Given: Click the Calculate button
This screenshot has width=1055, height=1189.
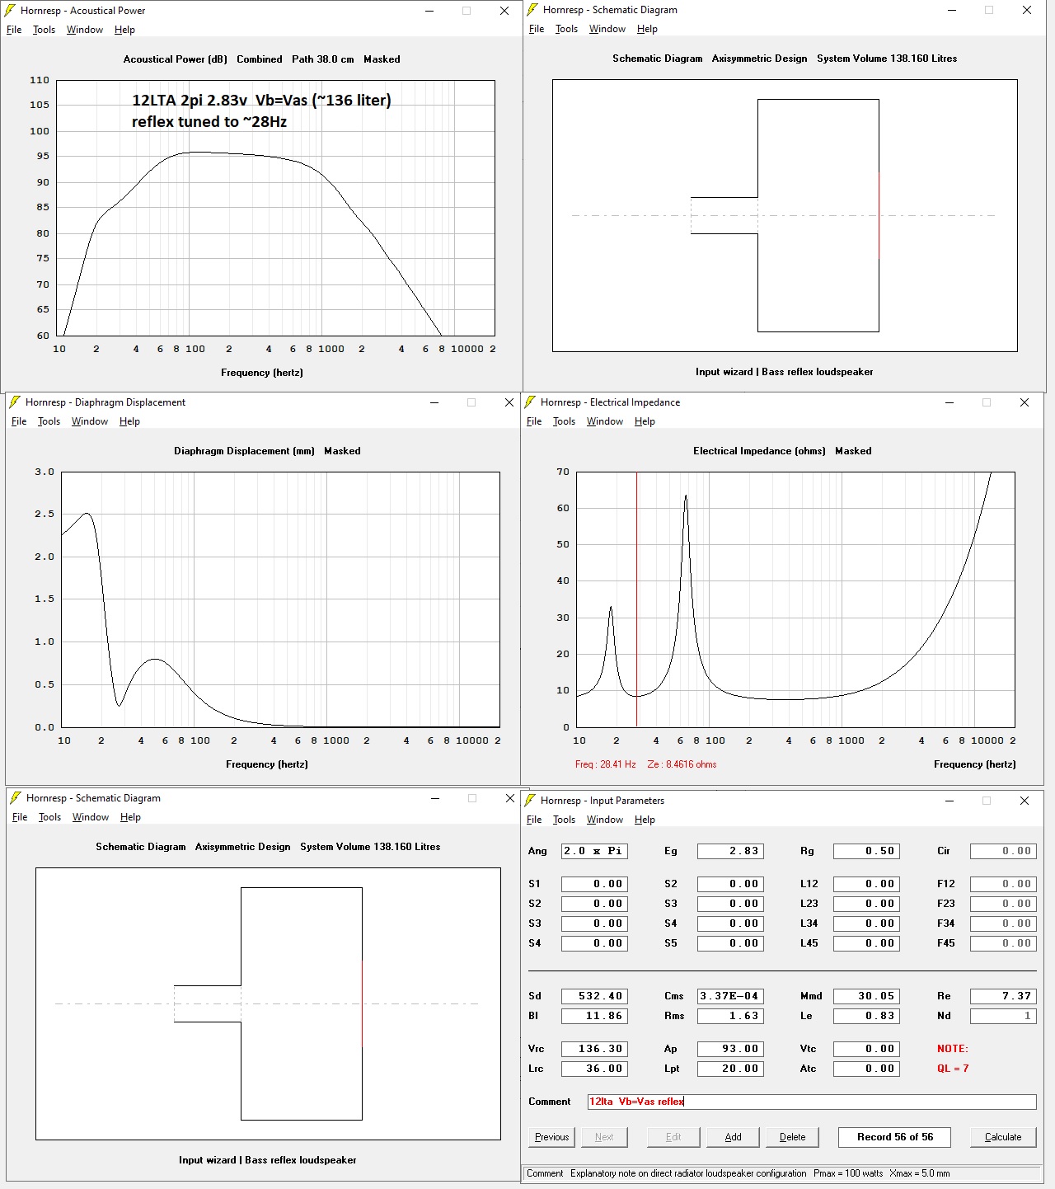Looking at the screenshot, I should pos(1003,1137).
